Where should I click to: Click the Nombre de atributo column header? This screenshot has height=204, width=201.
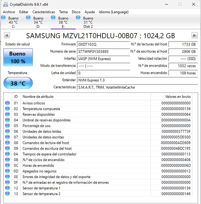[x=85, y=96]
